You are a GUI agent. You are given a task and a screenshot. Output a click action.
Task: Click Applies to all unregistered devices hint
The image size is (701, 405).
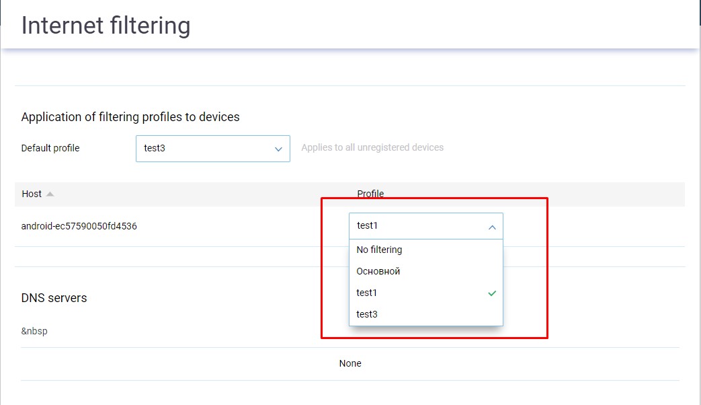click(372, 147)
